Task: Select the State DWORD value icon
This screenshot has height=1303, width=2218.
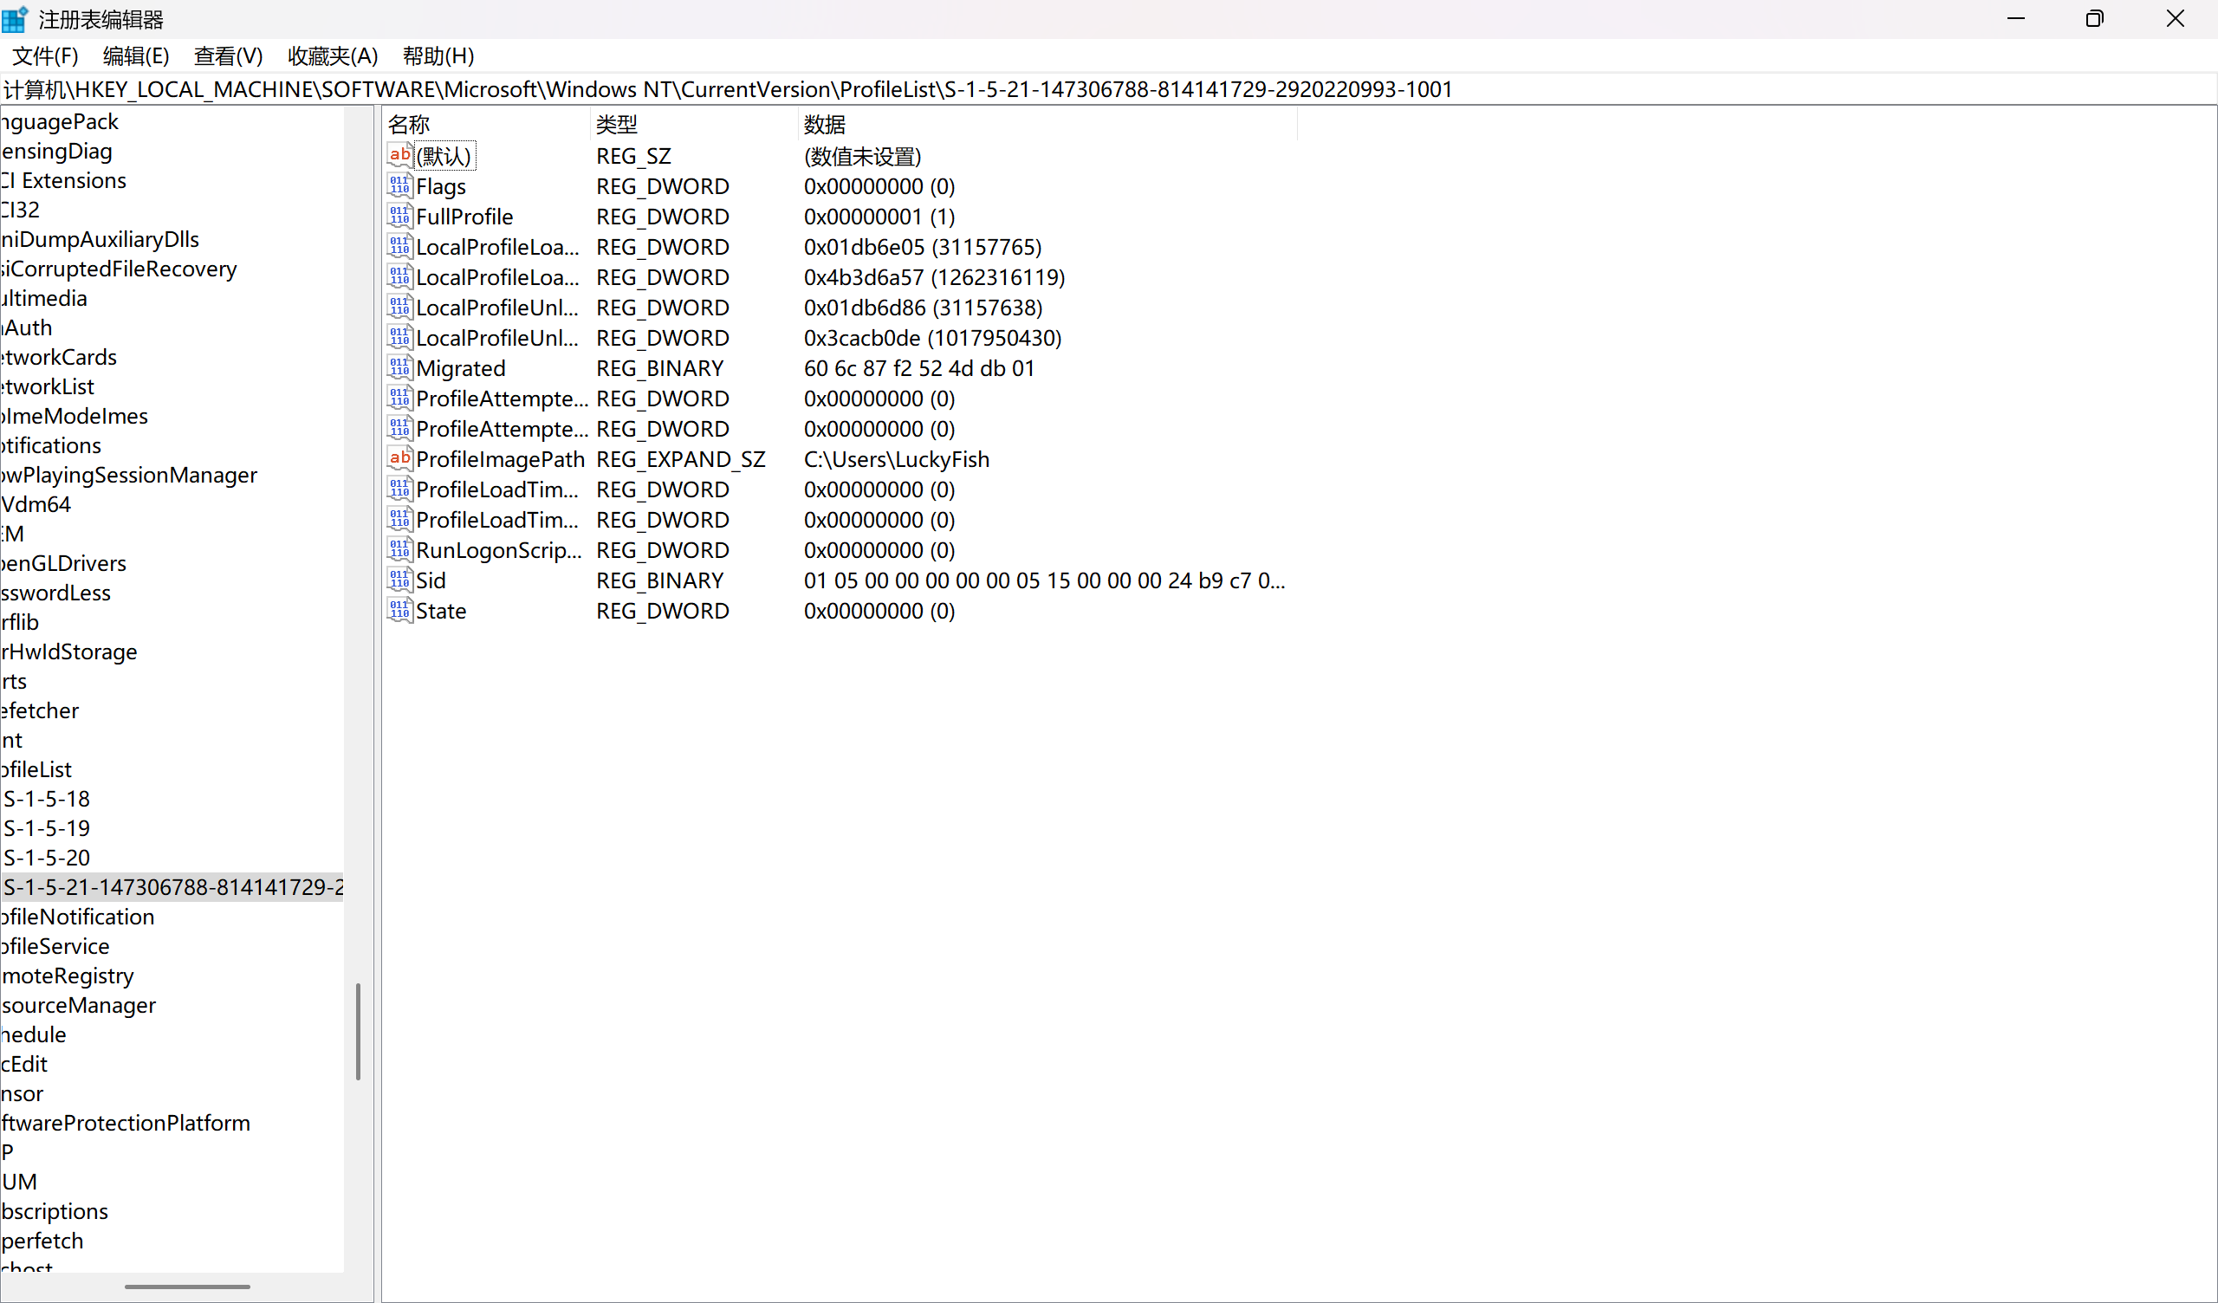Action: pyautogui.click(x=399, y=610)
